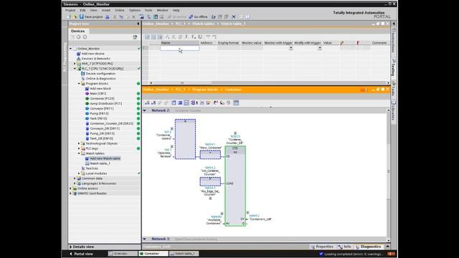This screenshot has width=459, height=258.
Task: Click second icon in Container block editor toolbar
Action: point(153,102)
